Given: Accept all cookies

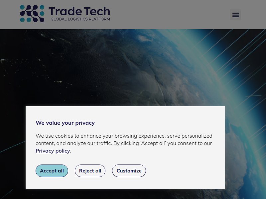Looking at the screenshot, I should point(52,171).
